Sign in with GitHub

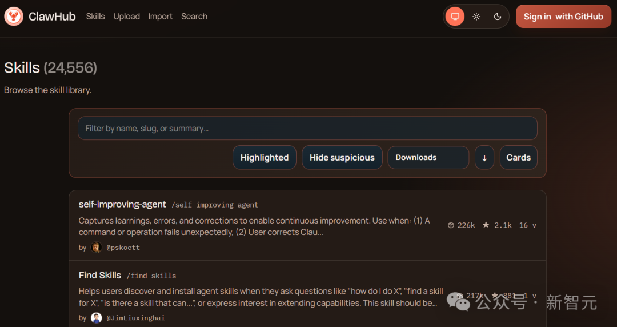coord(563,17)
